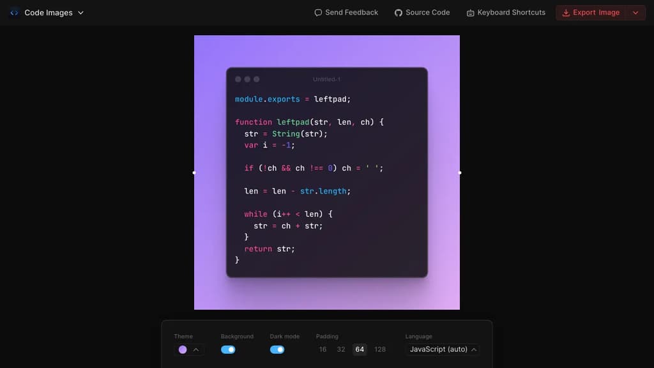The width and height of the screenshot is (654, 368).
Task: Open the Source Code link
Action: (427, 12)
